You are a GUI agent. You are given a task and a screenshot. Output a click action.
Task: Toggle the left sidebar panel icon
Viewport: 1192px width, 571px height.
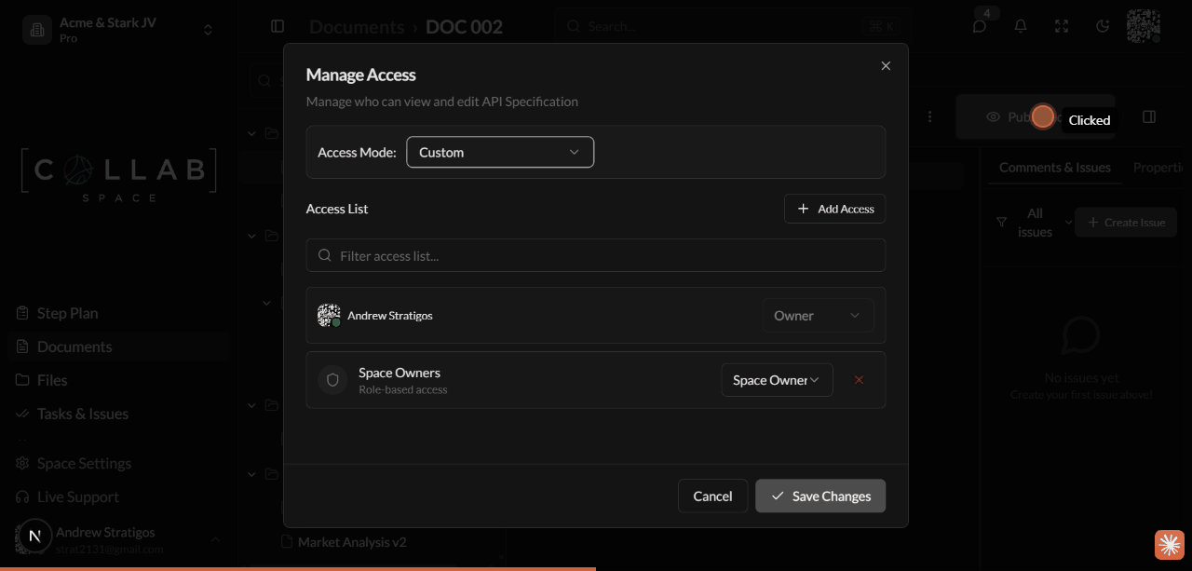(278, 27)
